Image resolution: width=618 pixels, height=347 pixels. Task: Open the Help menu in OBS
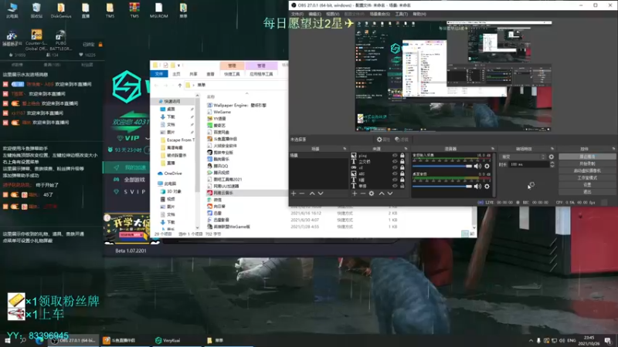419,14
